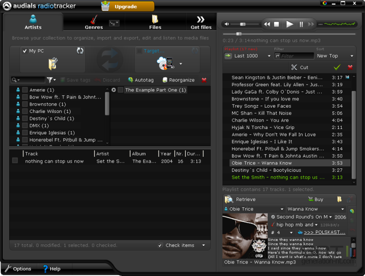Click the person icon beside Amerie

18,90
